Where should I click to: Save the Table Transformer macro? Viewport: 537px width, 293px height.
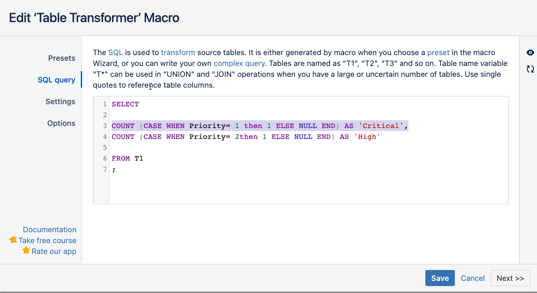(x=440, y=278)
